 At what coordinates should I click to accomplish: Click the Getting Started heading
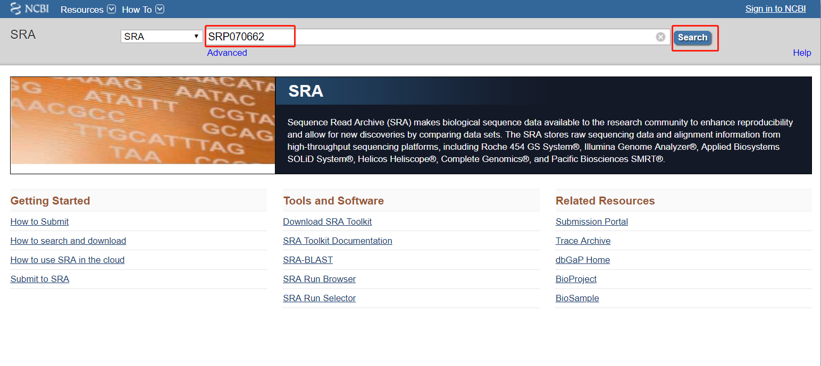point(50,201)
